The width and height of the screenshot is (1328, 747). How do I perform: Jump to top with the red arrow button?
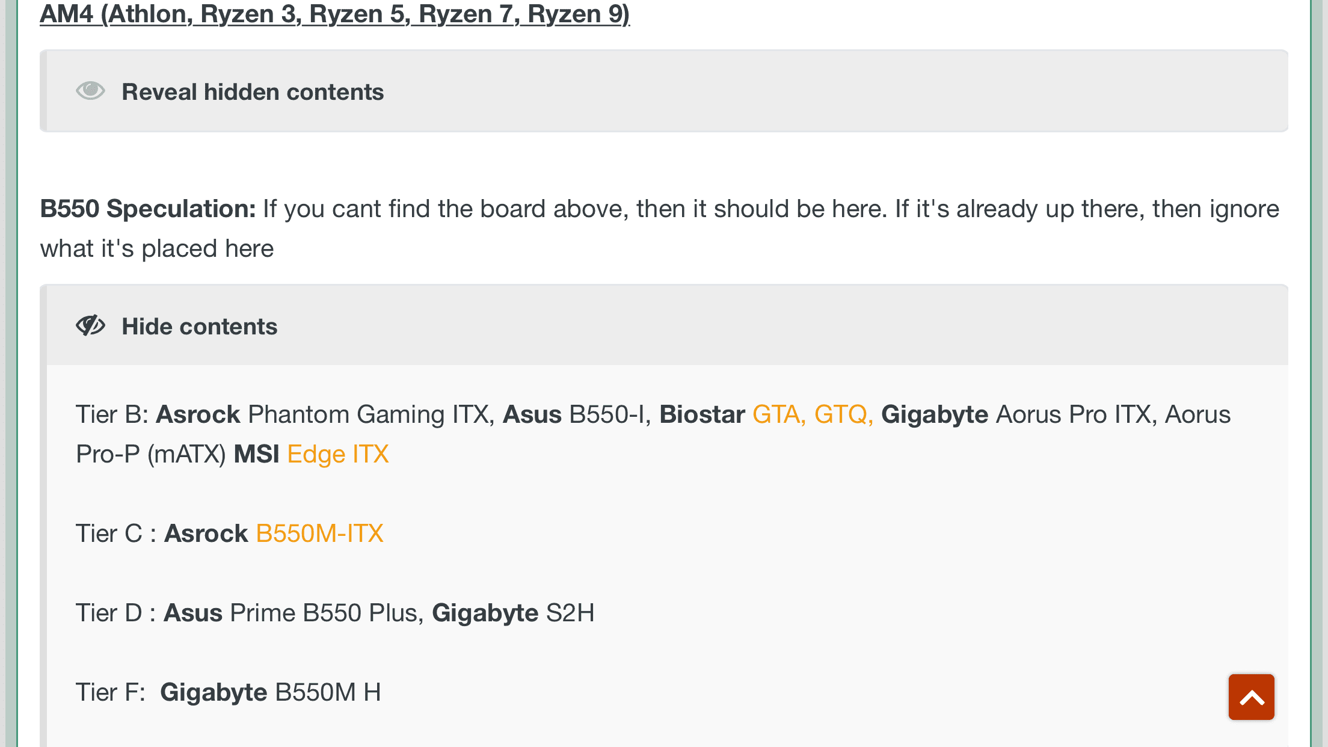pos(1251,697)
